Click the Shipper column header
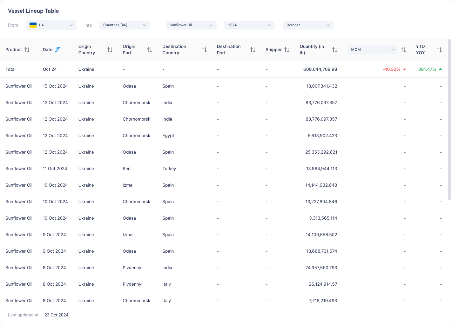 tap(273, 50)
